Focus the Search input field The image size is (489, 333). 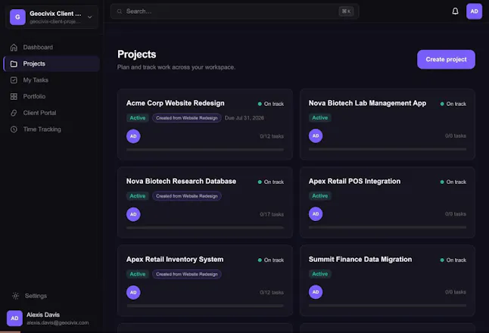tap(235, 11)
